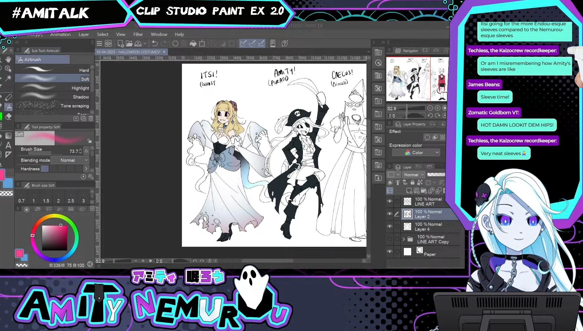The width and height of the screenshot is (583, 331).
Task: Open the Clip Studio Tabmate smartphone icon
Action: 273,43
